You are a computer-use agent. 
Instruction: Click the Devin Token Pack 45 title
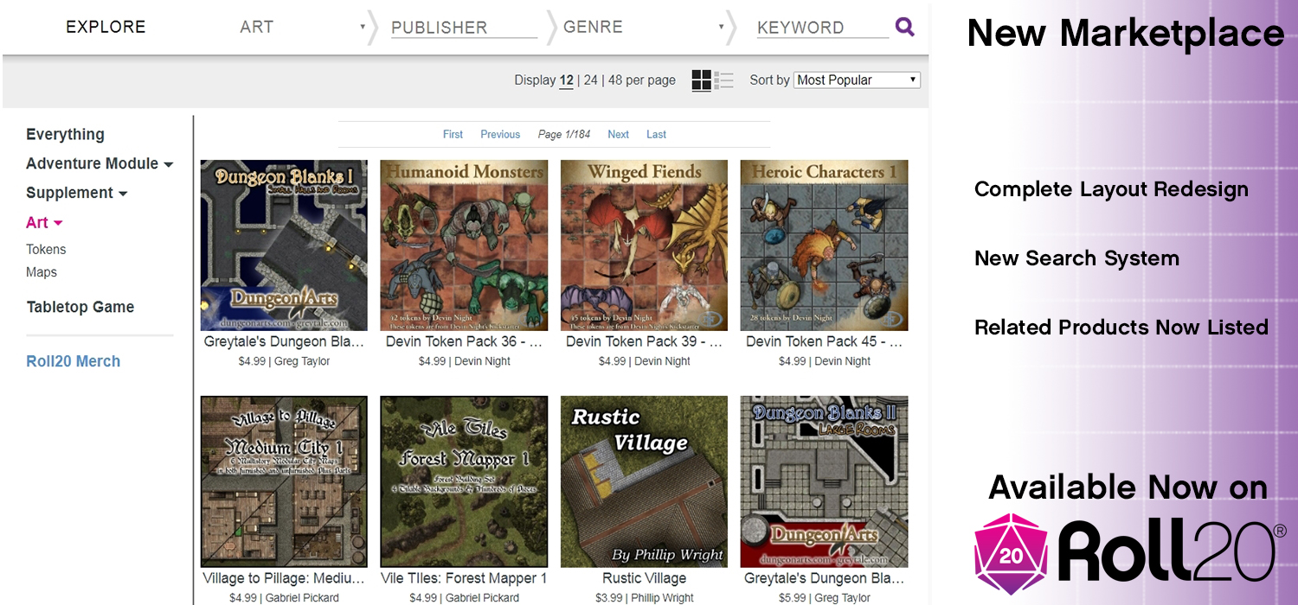tap(824, 341)
